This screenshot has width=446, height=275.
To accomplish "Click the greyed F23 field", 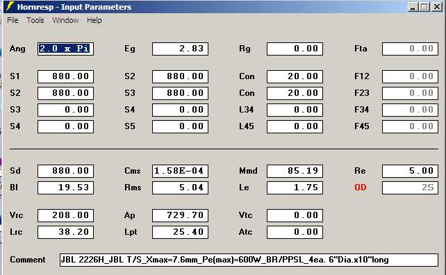I will 410,93.
